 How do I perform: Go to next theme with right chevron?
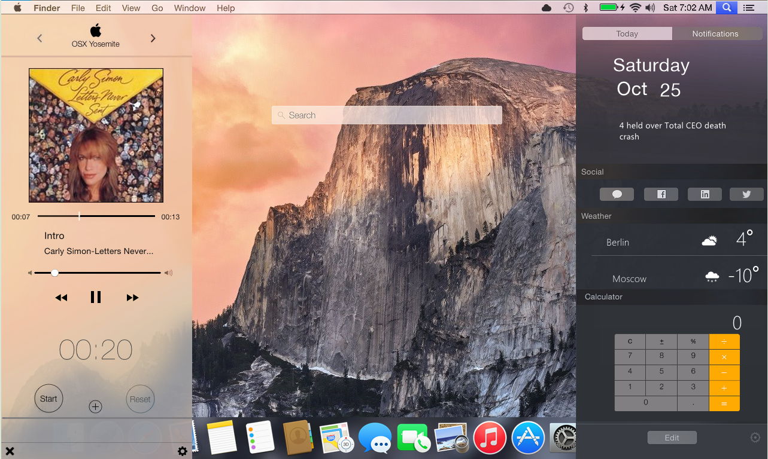[x=153, y=38]
